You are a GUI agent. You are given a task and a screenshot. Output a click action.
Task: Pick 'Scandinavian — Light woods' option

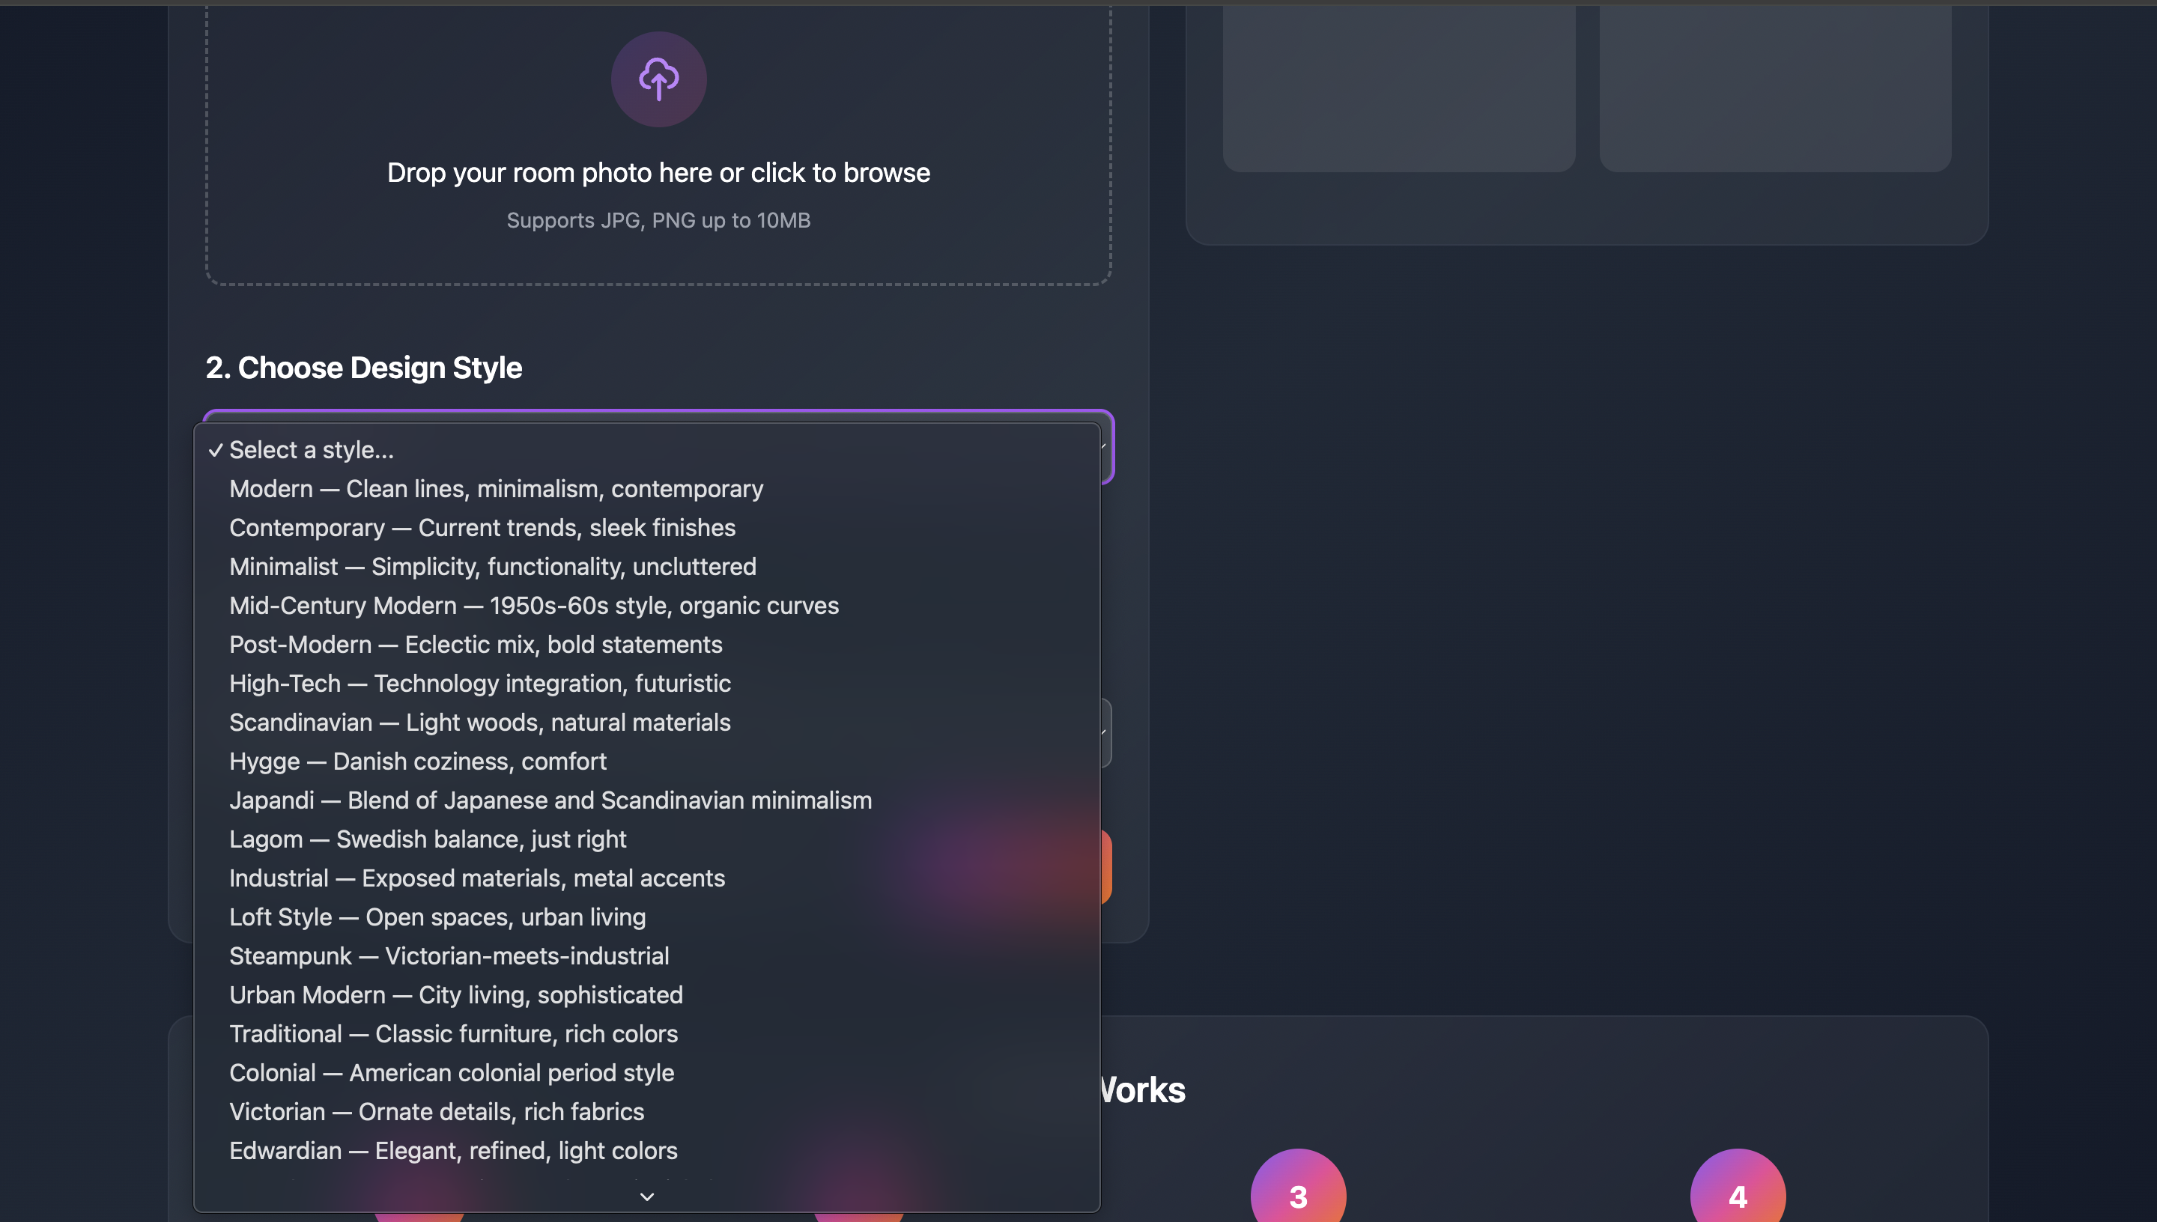[x=480, y=722]
